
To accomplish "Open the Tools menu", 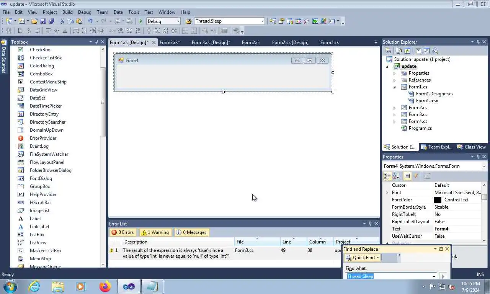I will point(134,12).
